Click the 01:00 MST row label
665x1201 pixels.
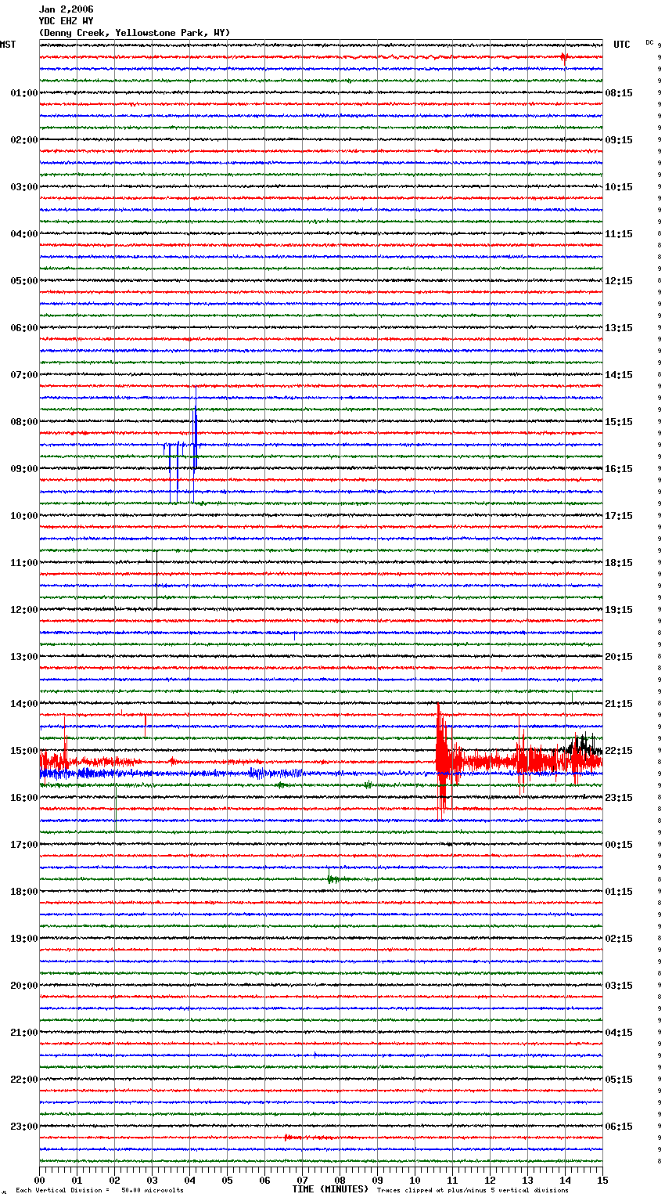point(23,93)
